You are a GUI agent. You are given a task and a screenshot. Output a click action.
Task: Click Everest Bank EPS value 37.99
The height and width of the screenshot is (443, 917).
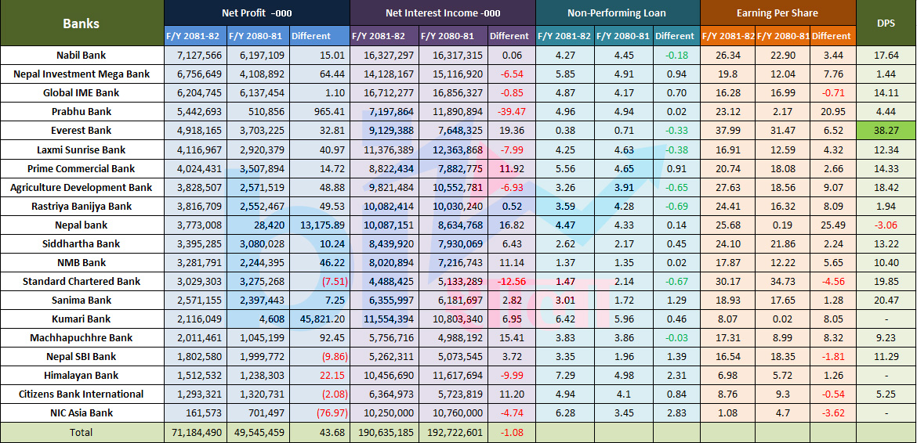click(x=727, y=131)
